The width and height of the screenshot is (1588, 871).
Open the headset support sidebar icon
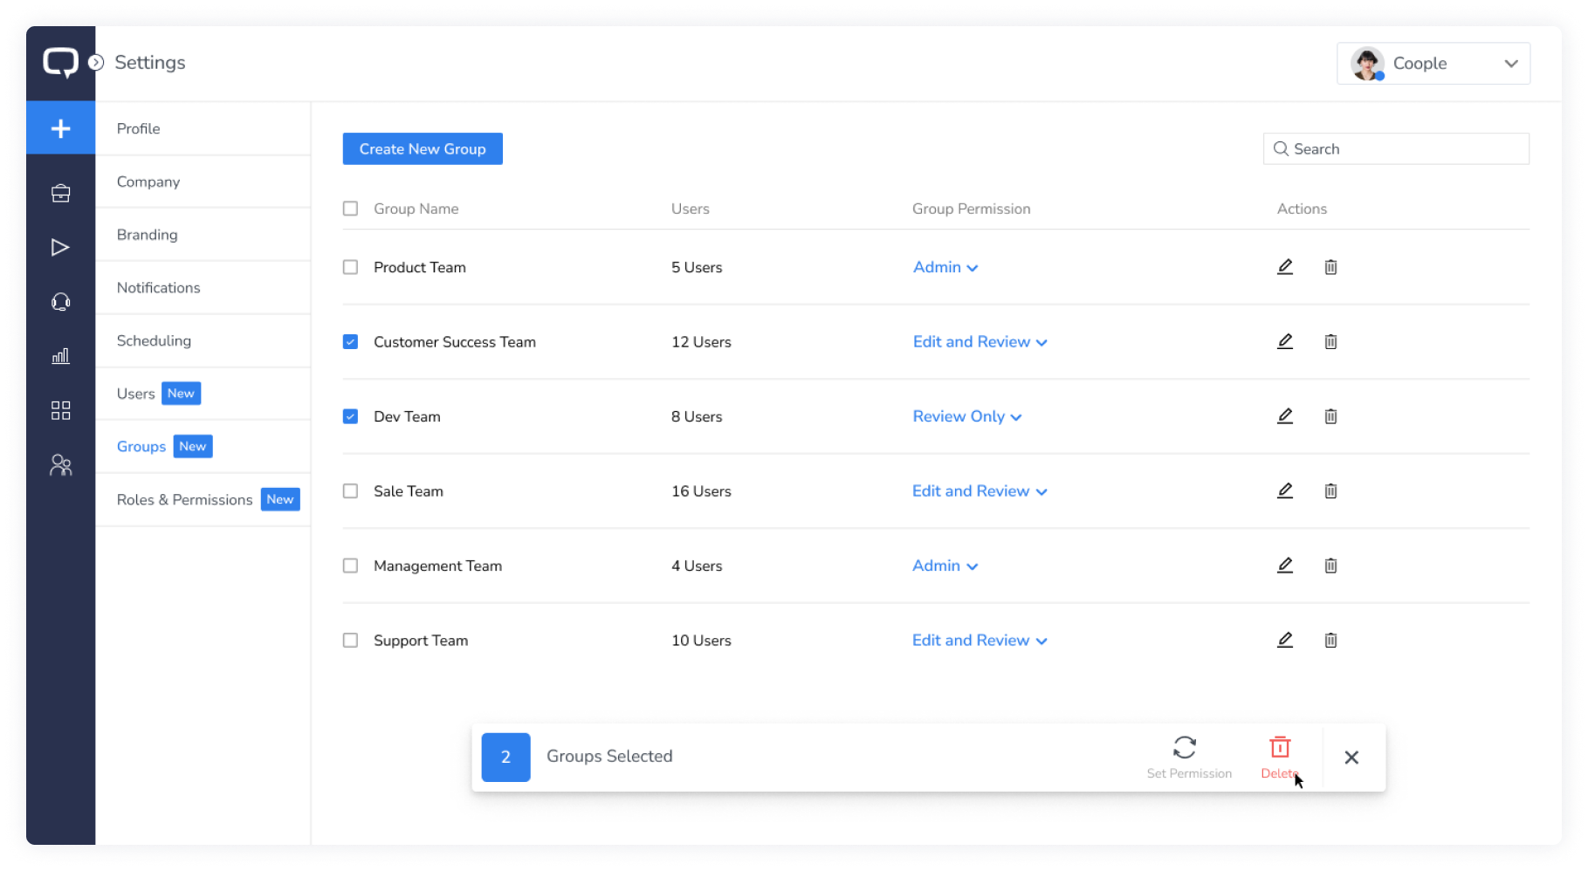(60, 302)
